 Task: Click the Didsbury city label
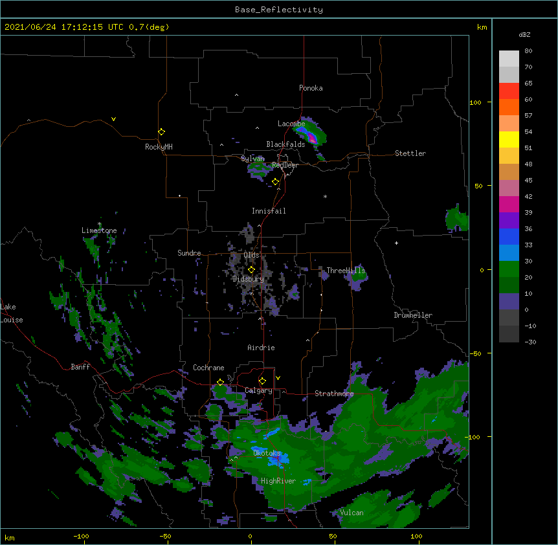point(248,279)
